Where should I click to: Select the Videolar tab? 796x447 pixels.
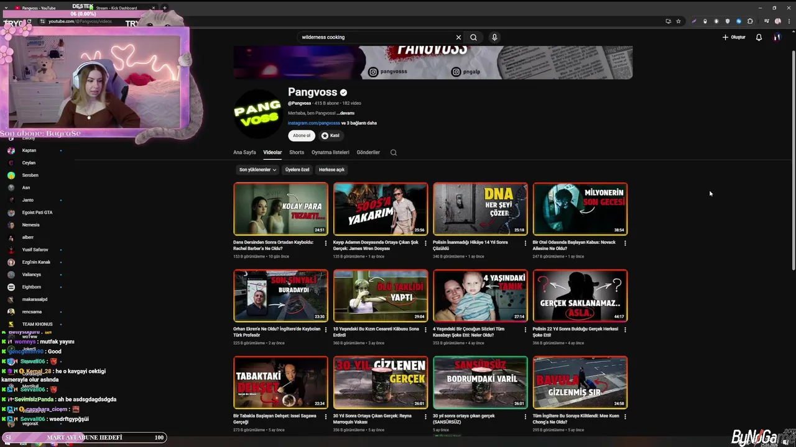272,152
